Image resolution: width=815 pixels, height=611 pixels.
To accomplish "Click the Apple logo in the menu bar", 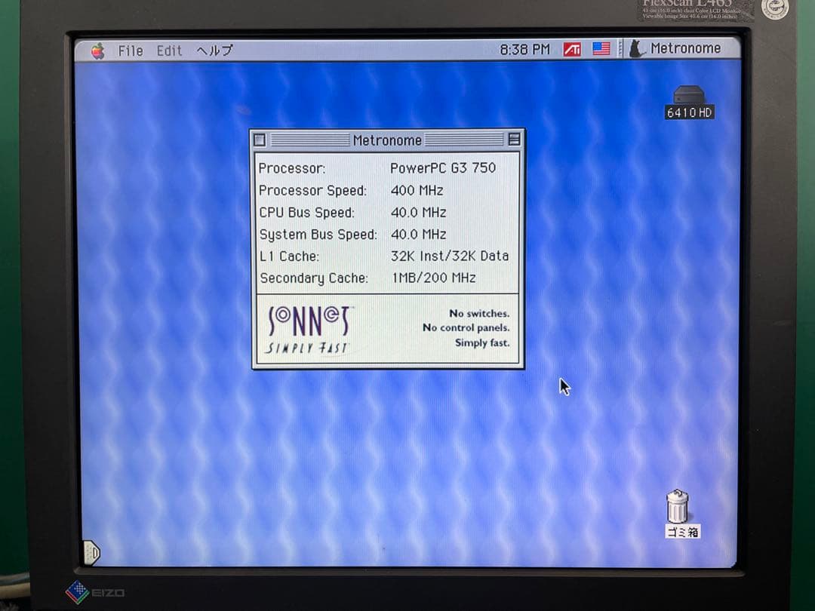I will [x=96, y=50].
